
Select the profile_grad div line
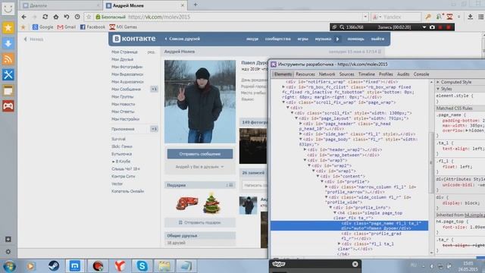371,236
